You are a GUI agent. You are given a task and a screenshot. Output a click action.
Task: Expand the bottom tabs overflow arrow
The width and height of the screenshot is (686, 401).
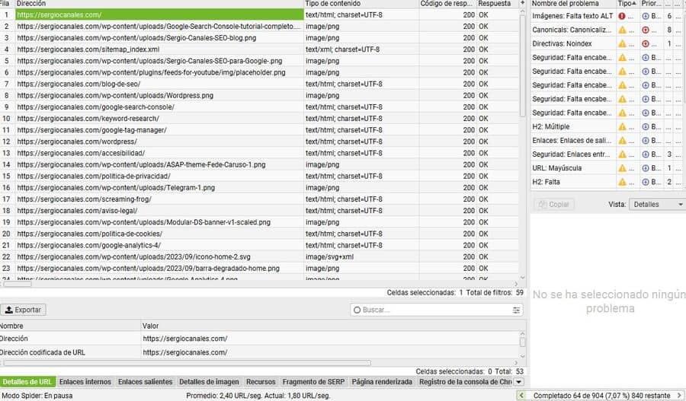[x=519, y=382]
